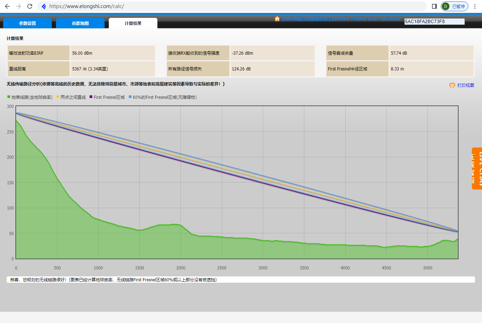
Task: Open the Chrome three-dot menu
Action: pyautogui.click(x=475, y=6)
